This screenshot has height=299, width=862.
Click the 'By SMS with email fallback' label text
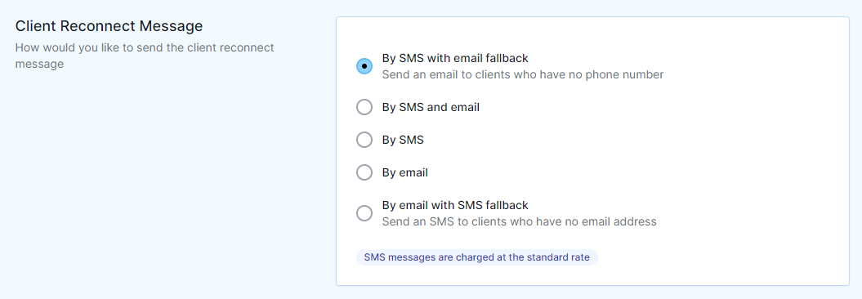pos(455,58)
